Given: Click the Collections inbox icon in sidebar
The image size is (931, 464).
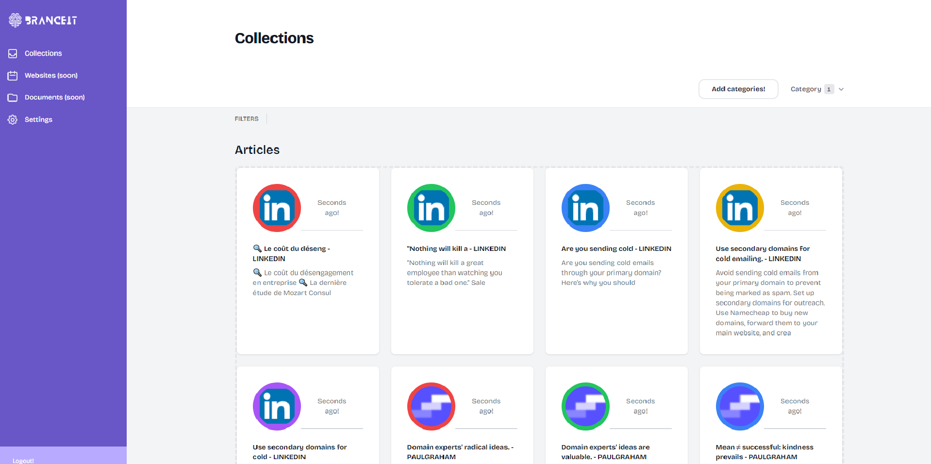Looking at the screenshot, I should [13, 53].
